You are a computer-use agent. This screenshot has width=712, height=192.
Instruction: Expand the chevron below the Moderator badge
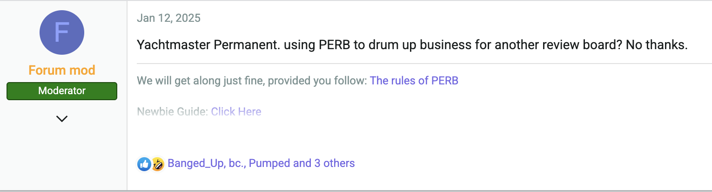click(62, 119)
